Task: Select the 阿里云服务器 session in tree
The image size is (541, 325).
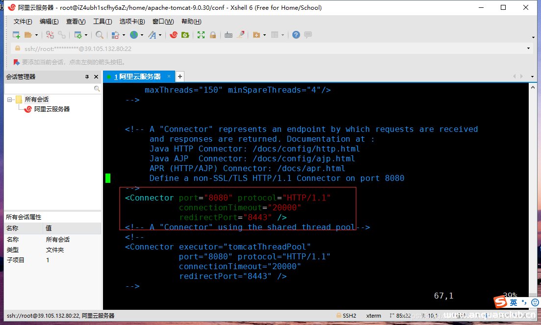Action: (x=52, y=109)
